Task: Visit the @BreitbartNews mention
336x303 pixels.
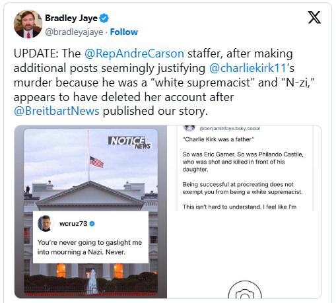Action: (57, 111)
